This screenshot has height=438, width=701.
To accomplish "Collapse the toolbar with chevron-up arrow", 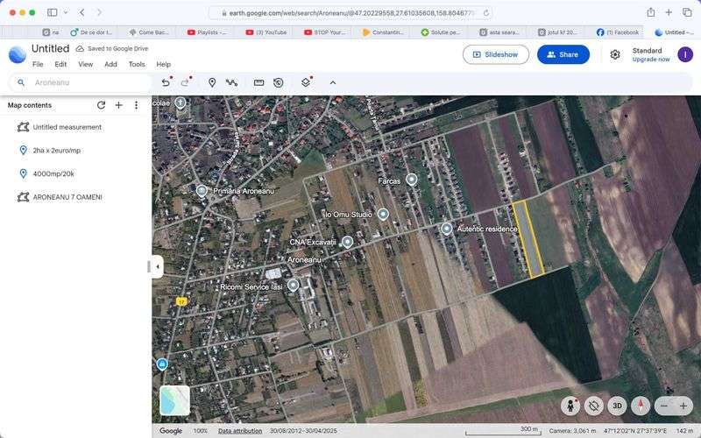I will click(x=333, y=82).
